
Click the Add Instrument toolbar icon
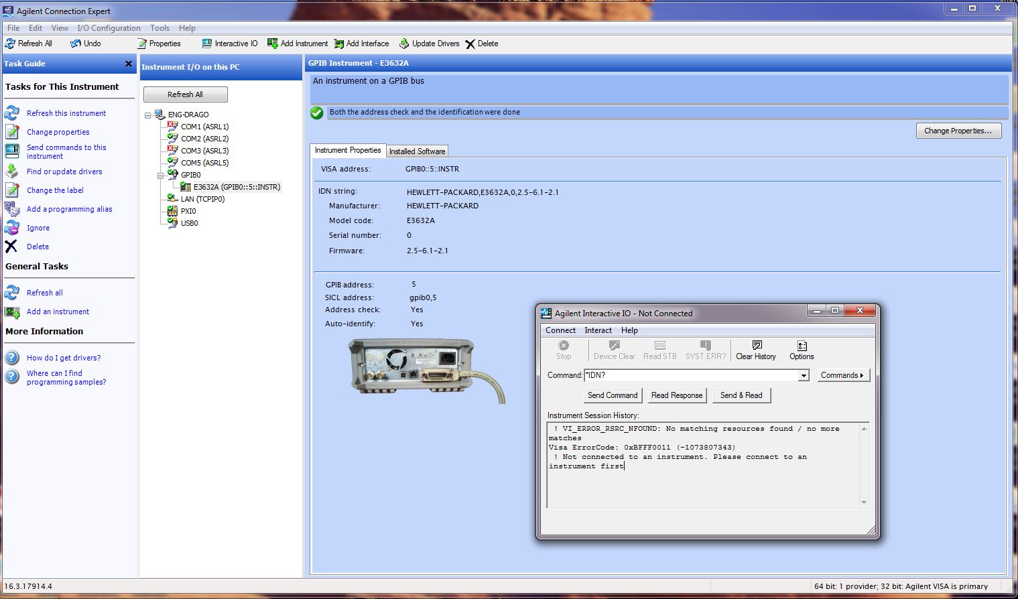point(272,44)
